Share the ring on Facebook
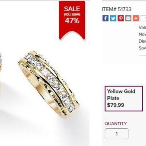The width and height of the screenshot is (146, 146). coord(105,18)
